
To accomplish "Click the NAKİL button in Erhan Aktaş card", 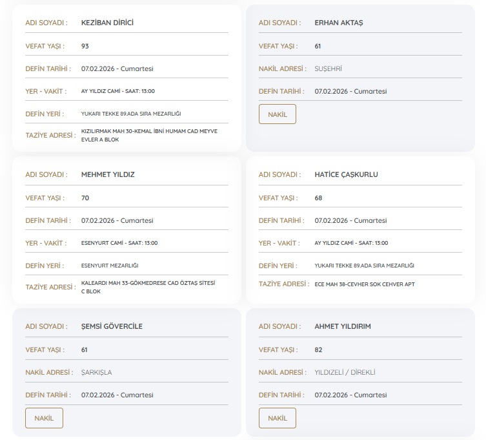I will tap(277, 114).
